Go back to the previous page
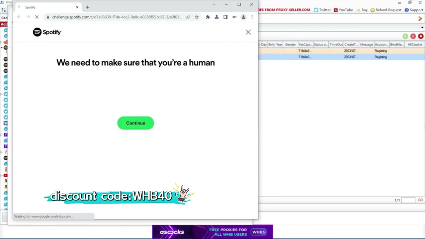Viewport: 425px width, 239px height. point(19,17)
